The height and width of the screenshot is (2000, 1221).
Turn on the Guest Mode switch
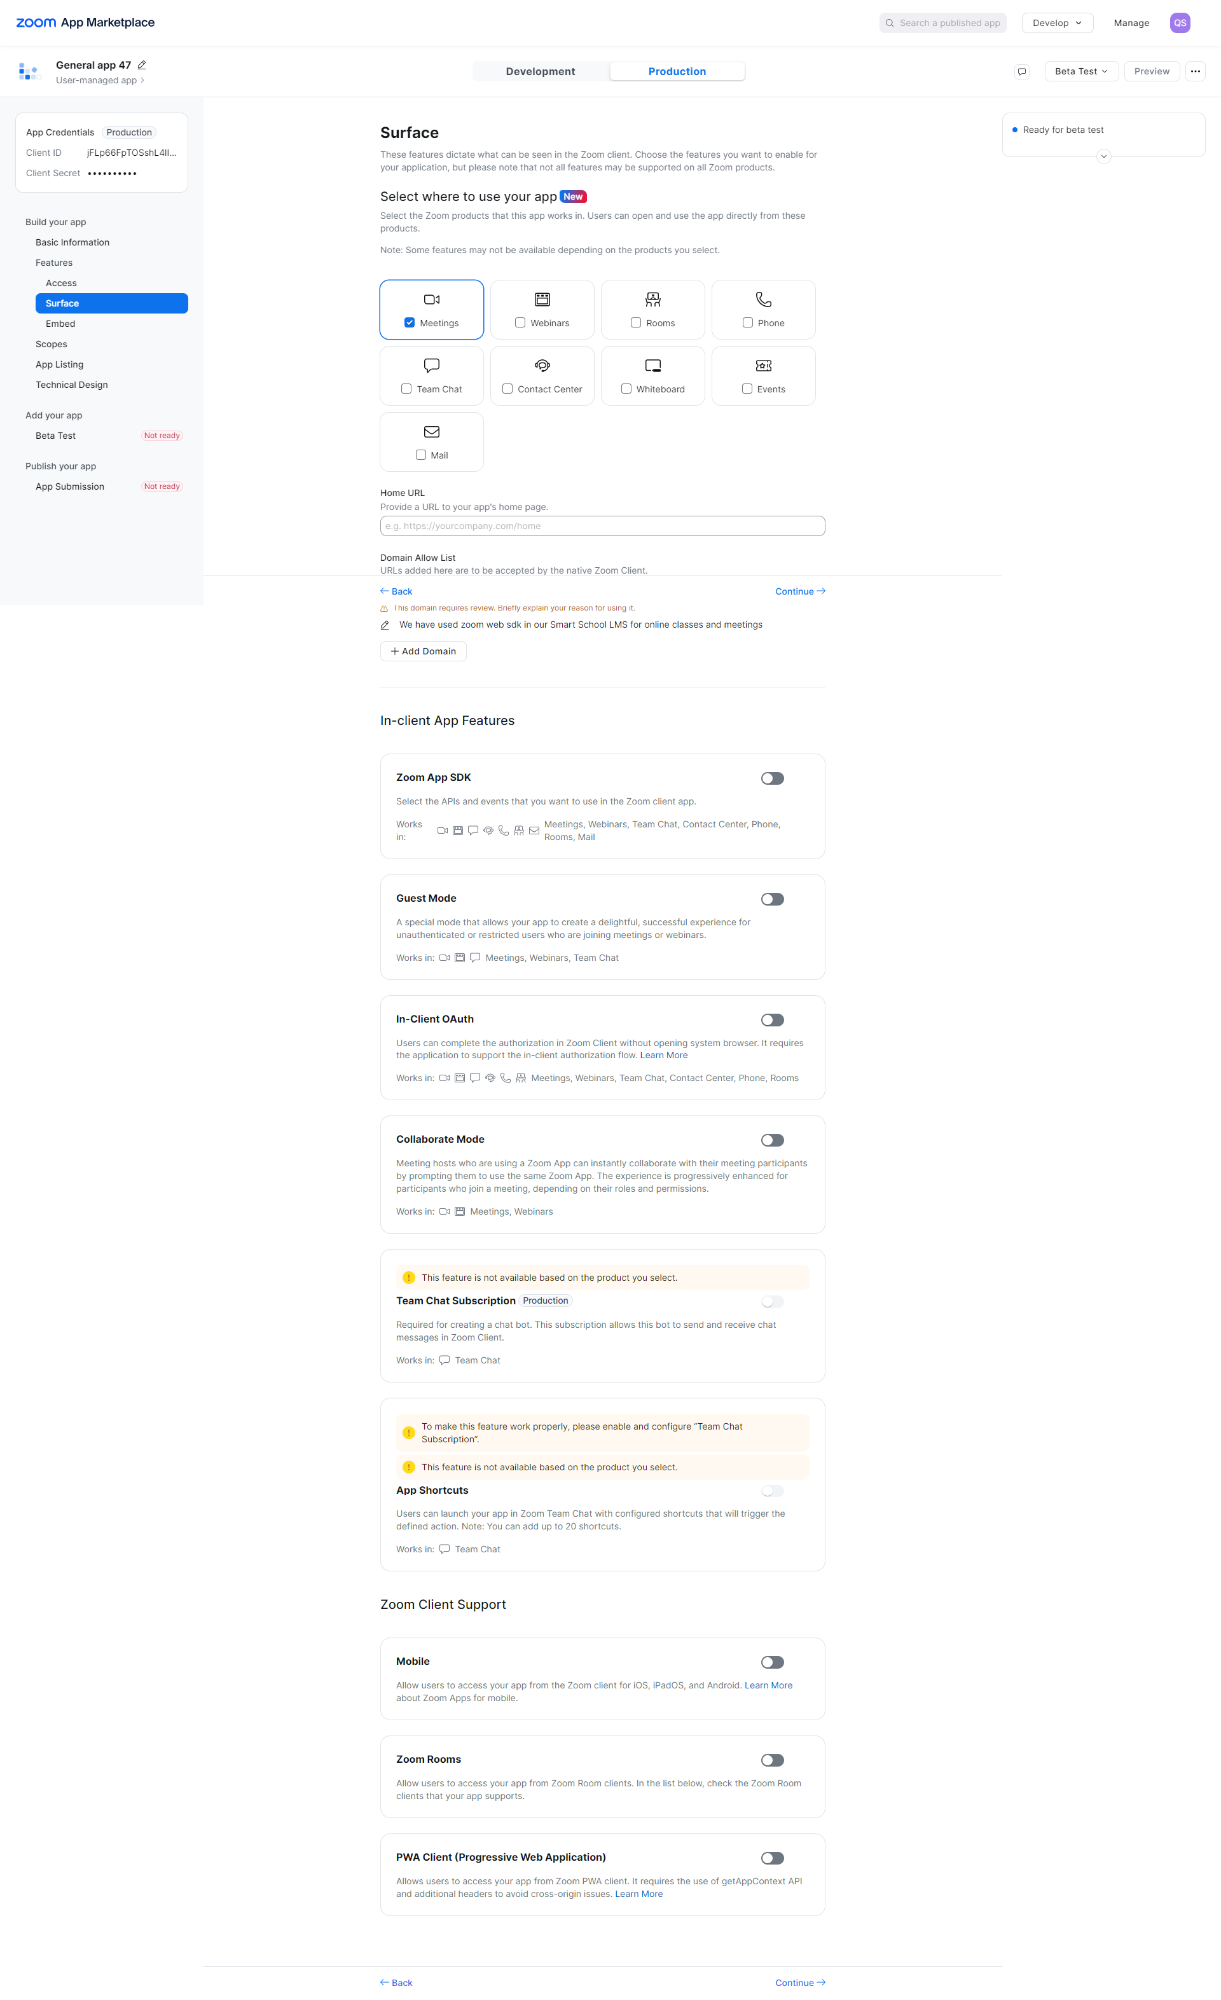pos(772,899)
